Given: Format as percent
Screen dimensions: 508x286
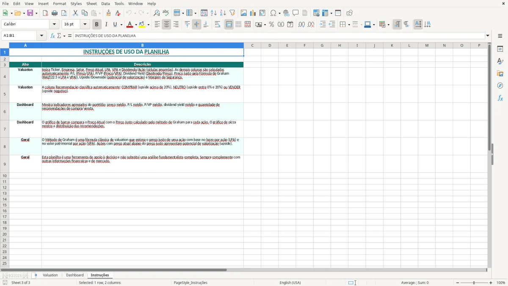Looking at the screenshot, I should (272, 25).
